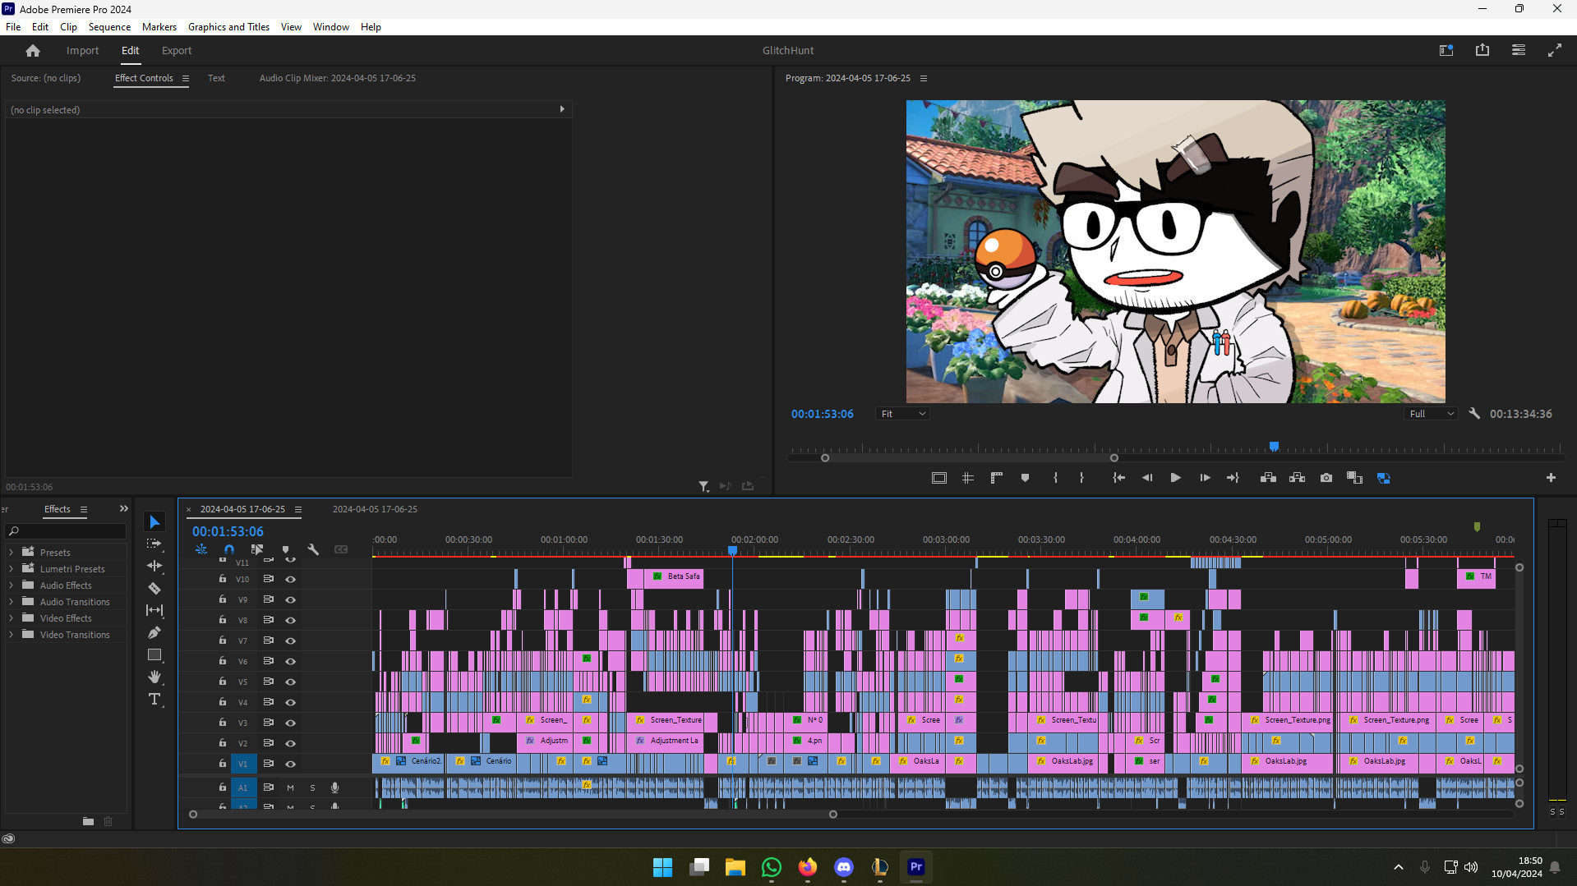Open the Markers menu
Screen dimensions: 1577x886
click(159, 27)
